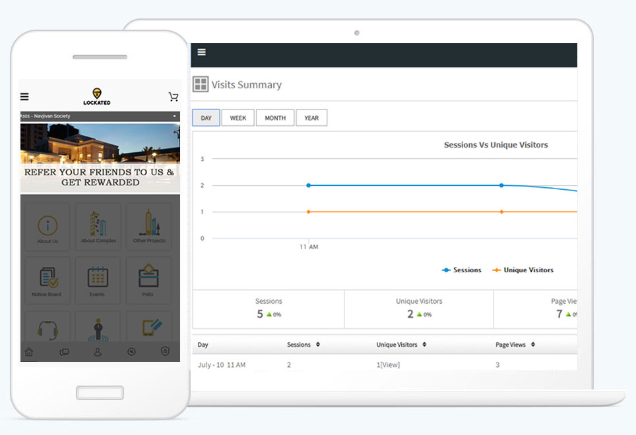Open the refer your friends banner

pos(100,158)
